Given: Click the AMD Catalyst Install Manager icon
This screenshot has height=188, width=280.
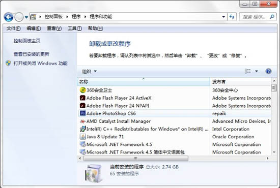Looking at the screenshot, I should tap(82, 121).
